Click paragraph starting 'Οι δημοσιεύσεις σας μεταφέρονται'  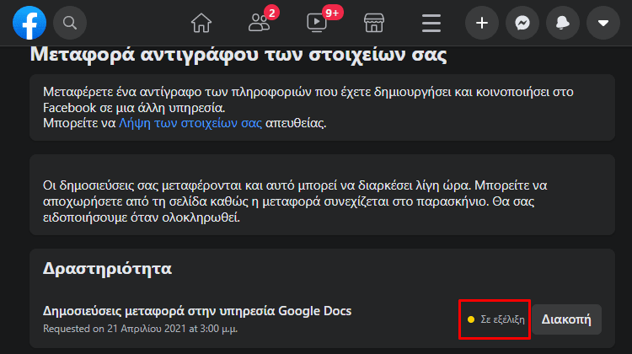[x=295, y=201]
